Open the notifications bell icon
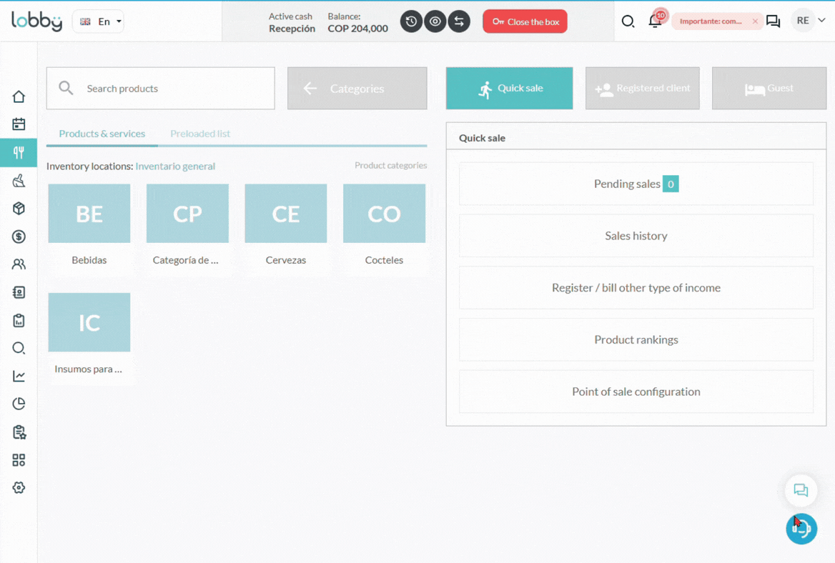The width and height of the screenshot is (835, 563). (655, 21)
